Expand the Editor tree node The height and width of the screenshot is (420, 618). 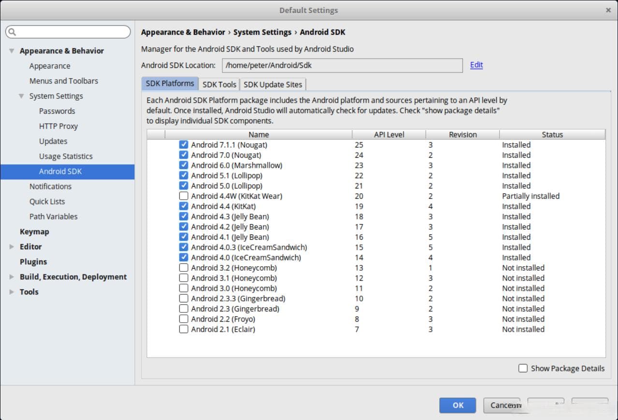12,246
